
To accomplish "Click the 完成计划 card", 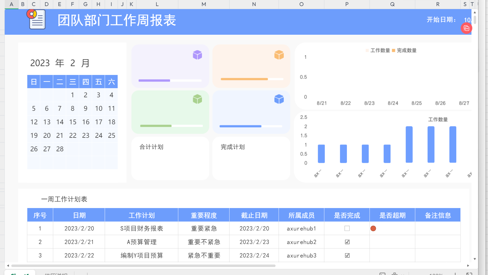I will [x=251, y=158].
